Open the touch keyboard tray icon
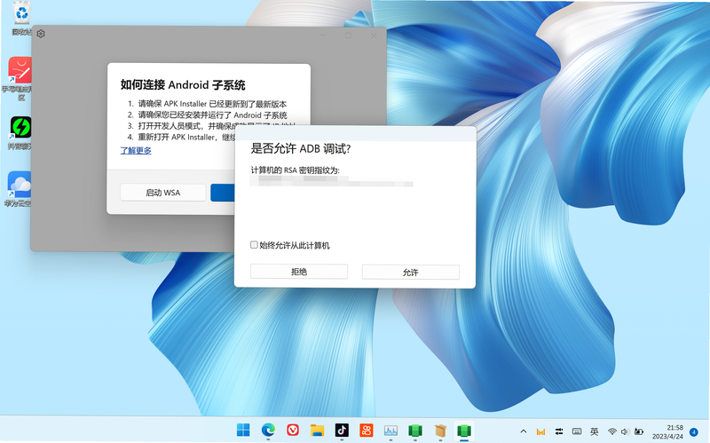 [x=577, y=431]
